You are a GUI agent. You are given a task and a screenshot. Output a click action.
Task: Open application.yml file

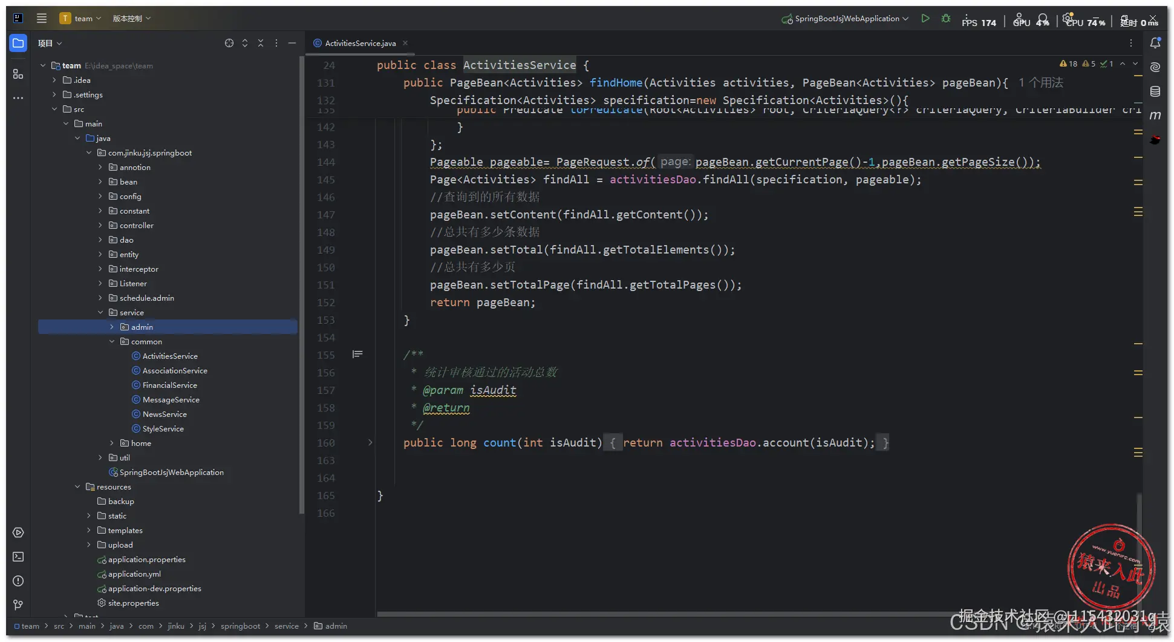[x=129, y=574]
